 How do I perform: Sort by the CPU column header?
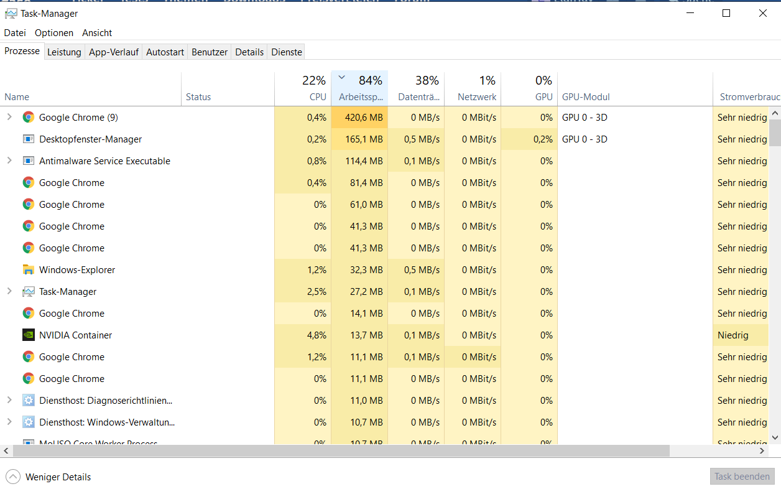point(303,88)
